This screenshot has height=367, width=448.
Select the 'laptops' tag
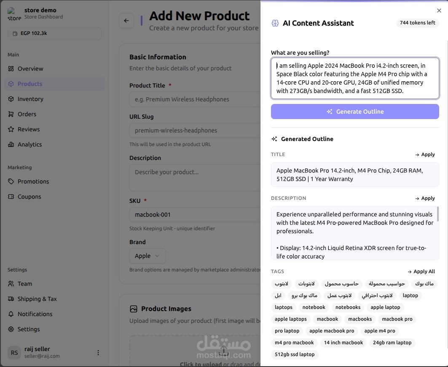pyautogui.click(x=284, y=307)
